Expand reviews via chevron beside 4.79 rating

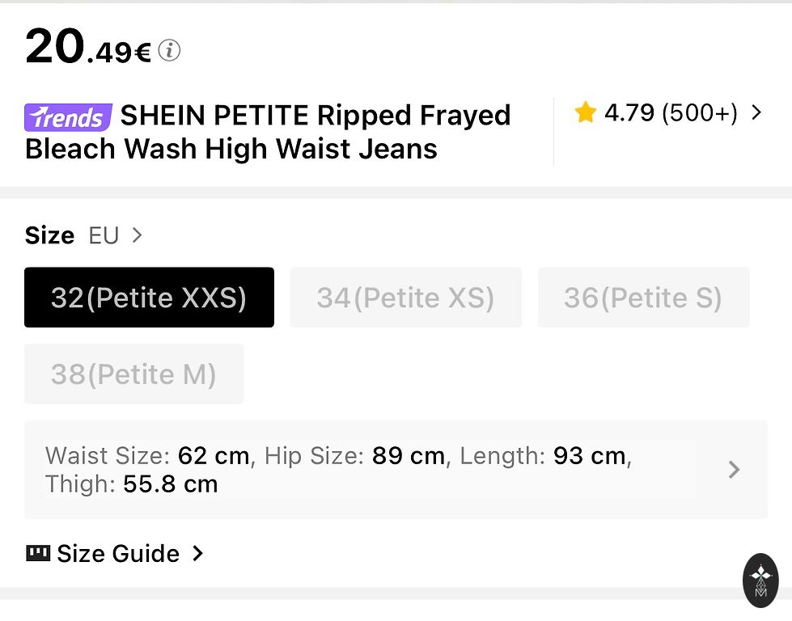(x=756, y=112)
